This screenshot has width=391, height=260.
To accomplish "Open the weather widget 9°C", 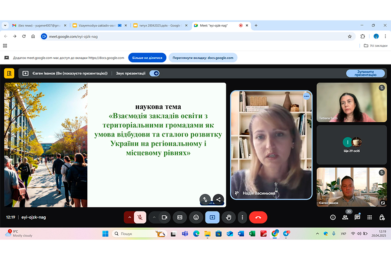I will pos(20,234).
